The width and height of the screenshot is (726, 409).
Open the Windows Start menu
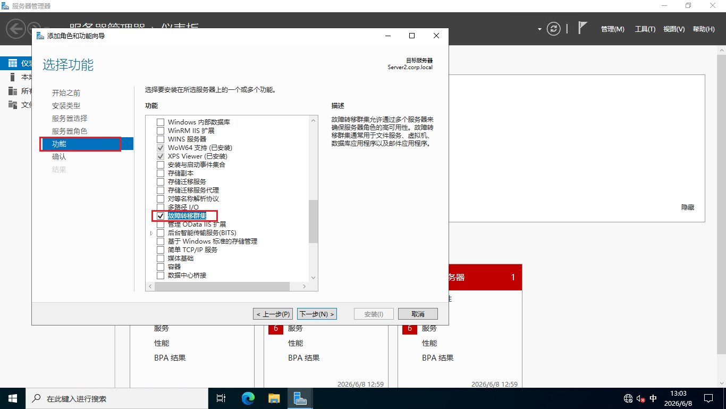13,398
